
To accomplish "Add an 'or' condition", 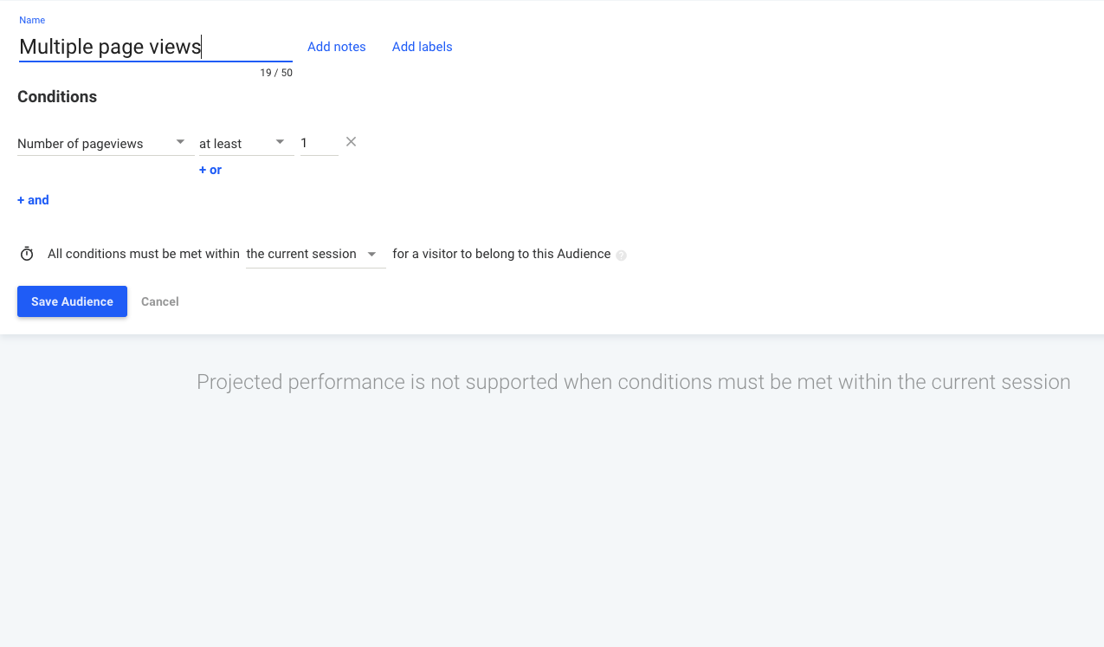I will click(210, 170).
